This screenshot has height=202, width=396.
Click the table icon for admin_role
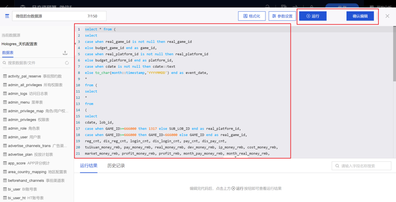point(5,128)
